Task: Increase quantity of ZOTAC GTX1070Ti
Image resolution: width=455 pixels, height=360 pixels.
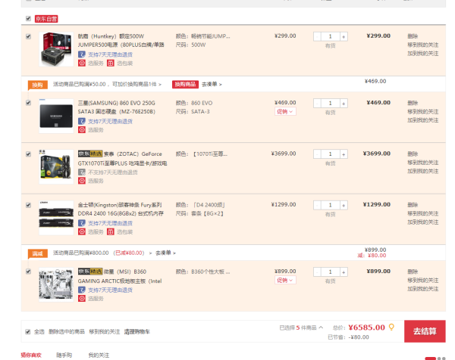Action: 344,154
